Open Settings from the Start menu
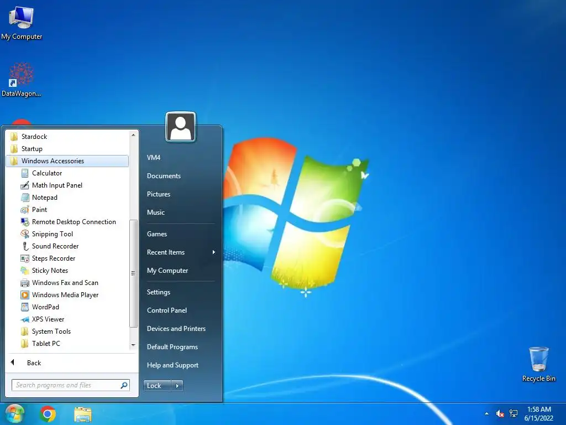The width and height of the screenshot is (566, 425). click(159, 292)
